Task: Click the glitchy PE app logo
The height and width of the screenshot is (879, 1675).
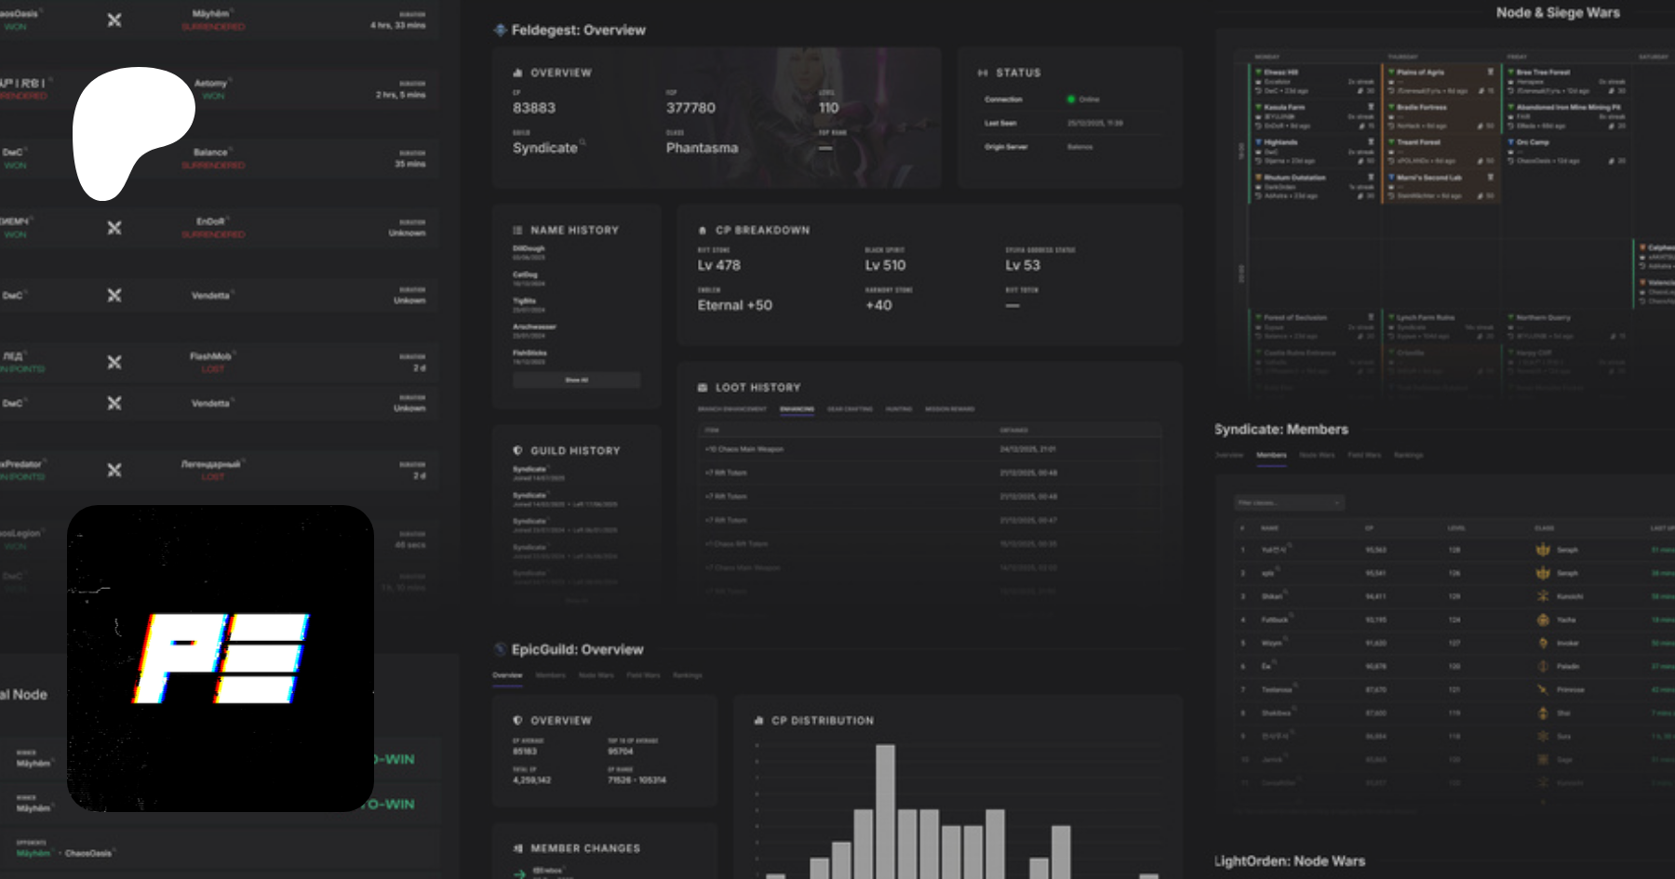Action: [x=221, y=659]
